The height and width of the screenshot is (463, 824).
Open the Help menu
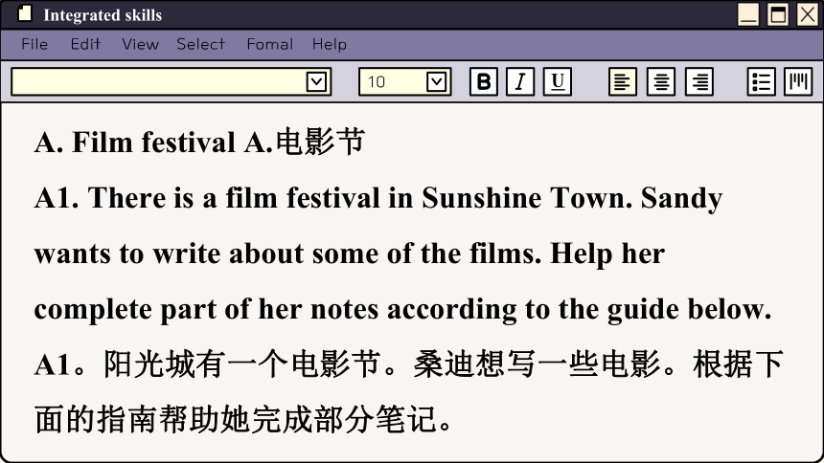pyautogui.click(x=330, y=44)
